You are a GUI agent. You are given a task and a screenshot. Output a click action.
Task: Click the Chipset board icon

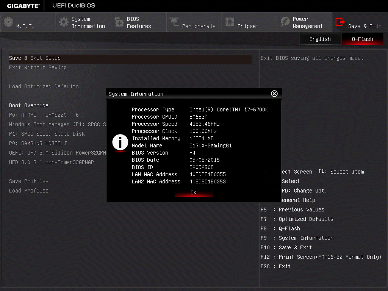(230, 22)
